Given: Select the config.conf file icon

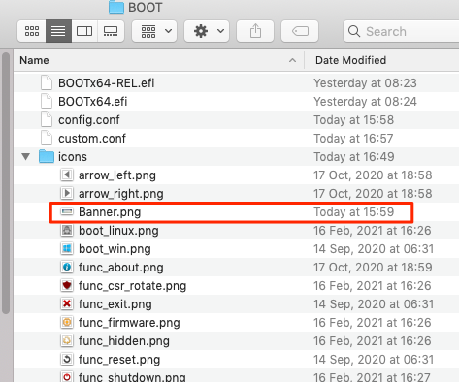Looking at the screenshot, I should tap(47, 119).
